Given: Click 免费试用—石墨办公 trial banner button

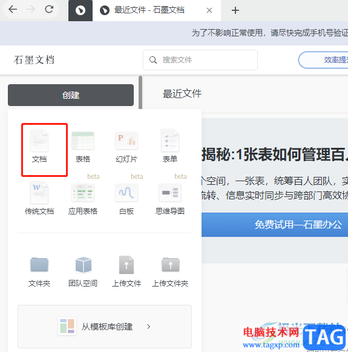Looking at the screenshot, I should coord(275,225).
